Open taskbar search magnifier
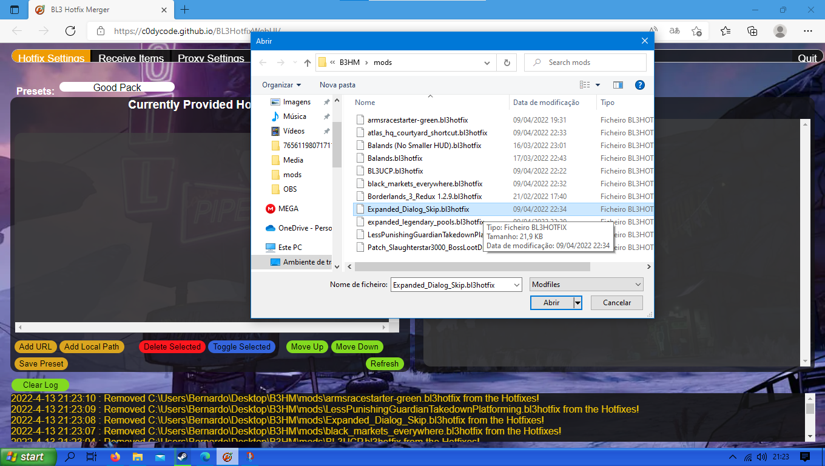This screenshot has height=466, width=825. [70, 457]
